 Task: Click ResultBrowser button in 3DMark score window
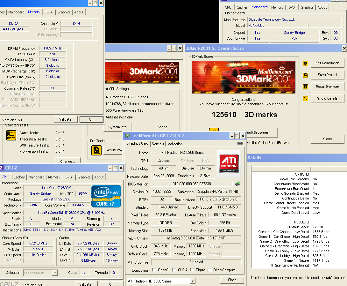point(327,87)
